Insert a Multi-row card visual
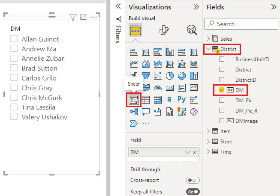This screenshot has width=280, height=196. [x=182, y=88]
